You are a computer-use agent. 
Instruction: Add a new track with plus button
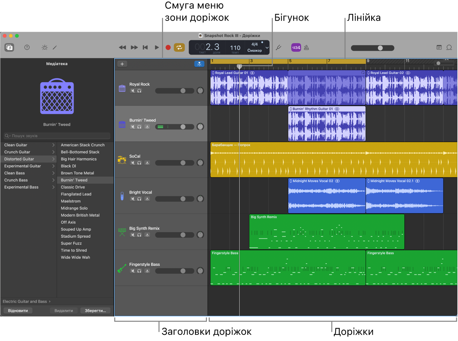[122, 64]
